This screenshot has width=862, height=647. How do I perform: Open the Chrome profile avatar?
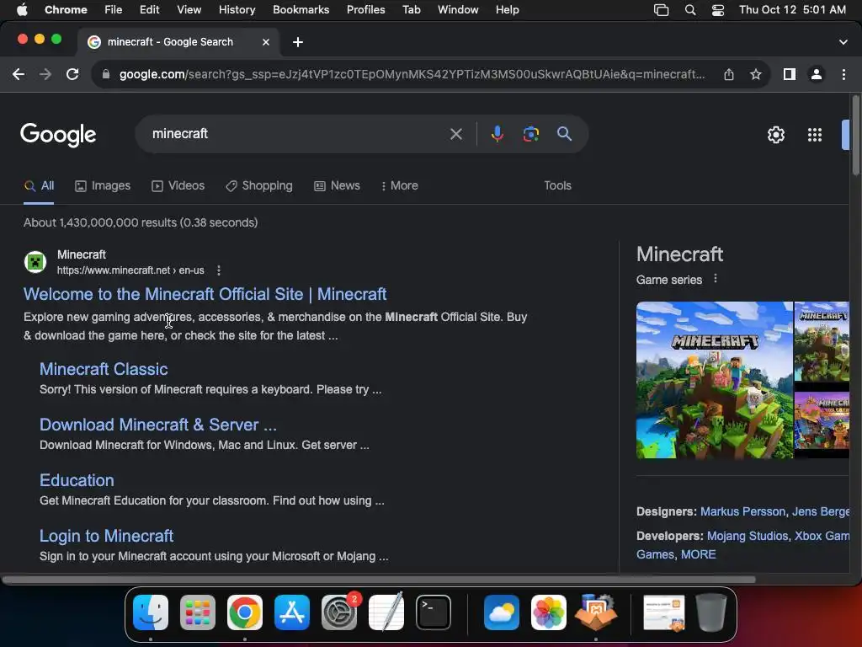point(817,74)
